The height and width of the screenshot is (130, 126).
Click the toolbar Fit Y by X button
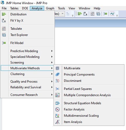[x=85, y=14]
